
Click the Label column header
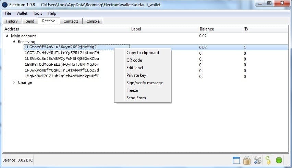(164, 29)
